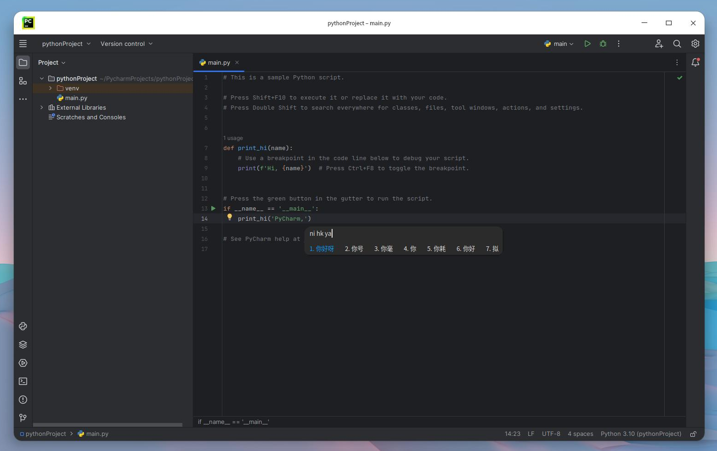
Task: Click Python 3.10 interpreter in status bar
Action: [x=641, y=434]
